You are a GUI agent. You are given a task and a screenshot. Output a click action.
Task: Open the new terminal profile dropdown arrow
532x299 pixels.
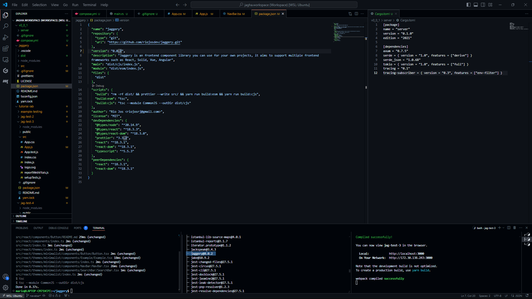click(503, 228)
